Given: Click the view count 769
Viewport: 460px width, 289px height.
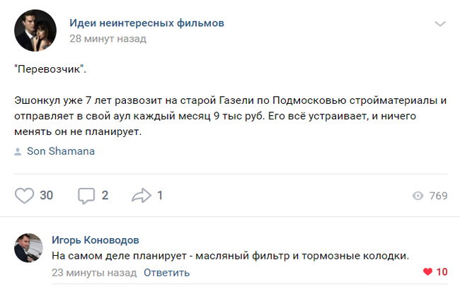Looking at the screenshot, I should click(x=438, y=196).
